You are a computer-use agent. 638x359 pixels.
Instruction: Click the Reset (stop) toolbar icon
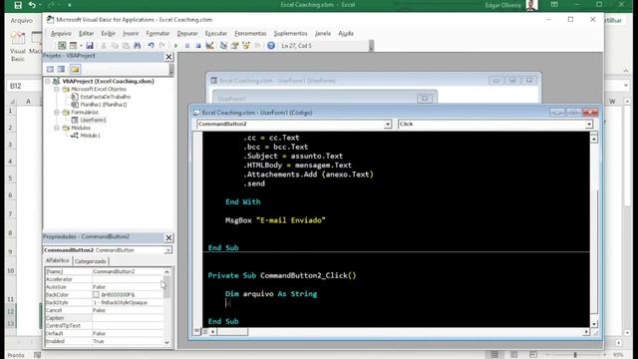pos(198,46)
